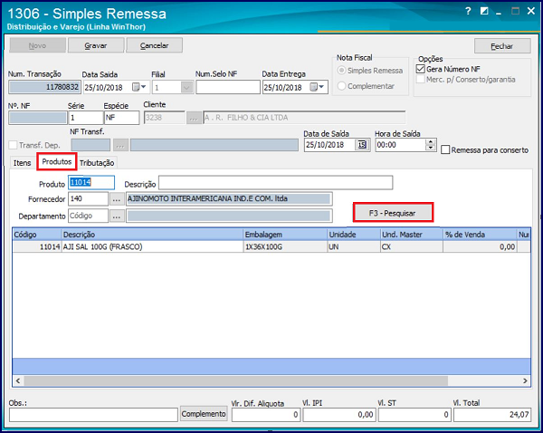Check the Transf. Dep. checkbox
Viewport: 543px width, 433px height.
pos(13,145)
